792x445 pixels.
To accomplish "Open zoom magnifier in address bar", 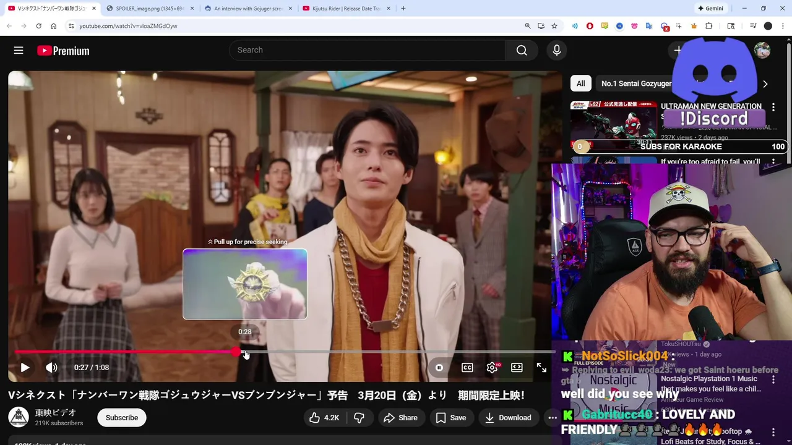I will 528,26.
